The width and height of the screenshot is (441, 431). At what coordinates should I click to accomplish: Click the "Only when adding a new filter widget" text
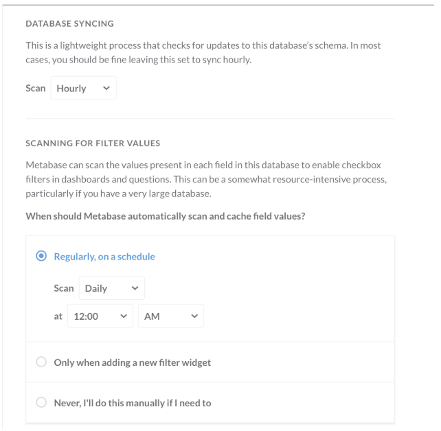pos(133,362)
